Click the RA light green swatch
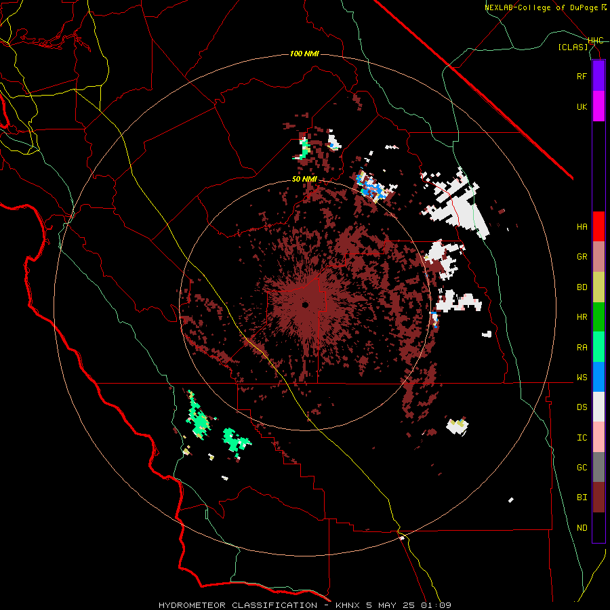This screenshot has height=610, width=610. pos(598,347)
